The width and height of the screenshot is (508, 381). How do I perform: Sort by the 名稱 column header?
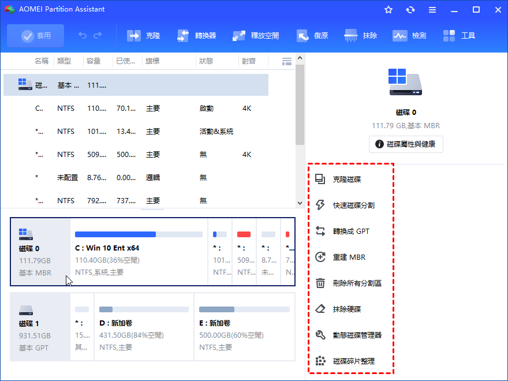tap(42, 61)
